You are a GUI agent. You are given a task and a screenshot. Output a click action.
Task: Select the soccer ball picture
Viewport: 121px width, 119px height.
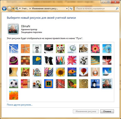point(14,84)
